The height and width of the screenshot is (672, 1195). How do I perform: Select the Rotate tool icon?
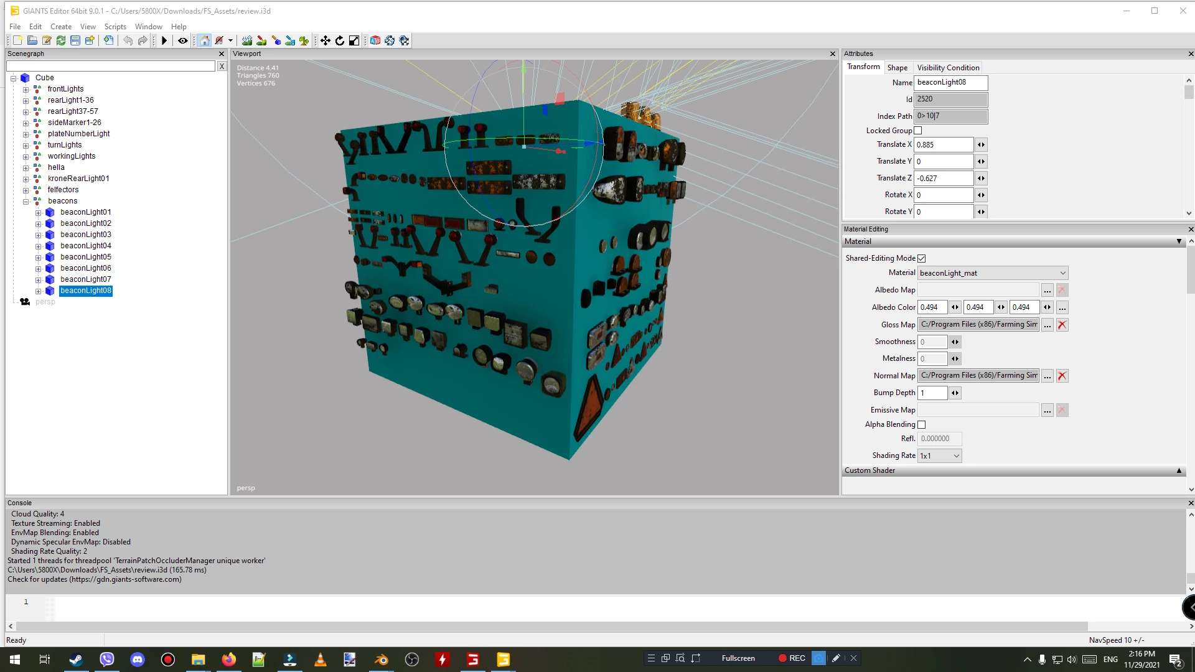(x=340, y=40)
